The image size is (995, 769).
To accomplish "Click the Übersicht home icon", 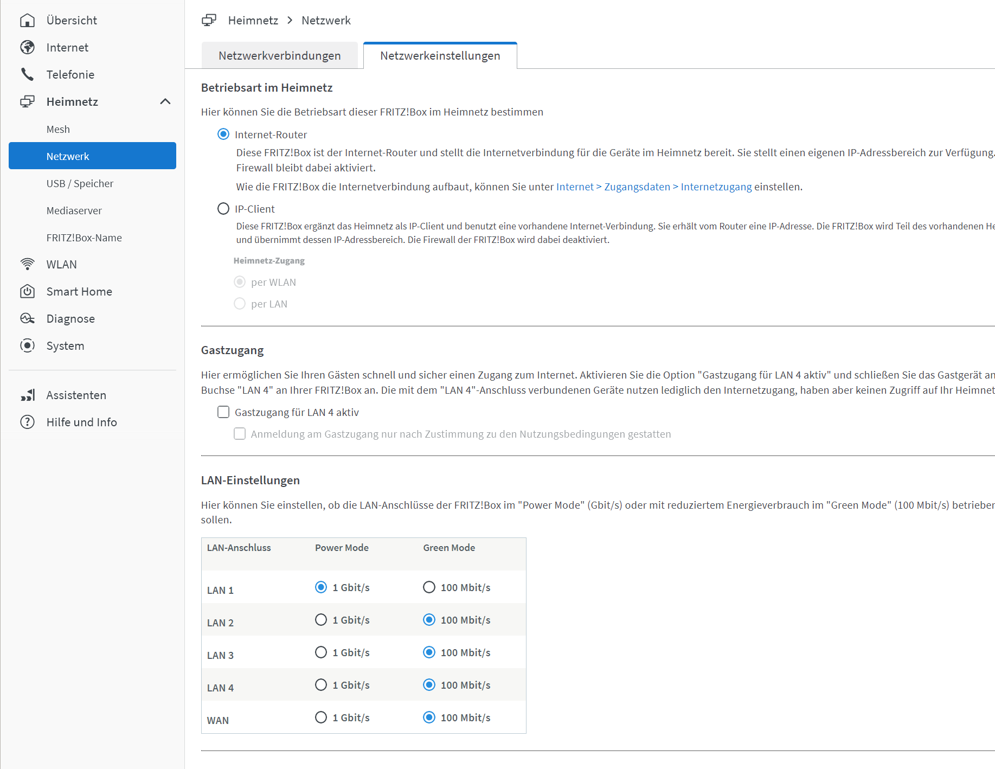I will (27, 21).
